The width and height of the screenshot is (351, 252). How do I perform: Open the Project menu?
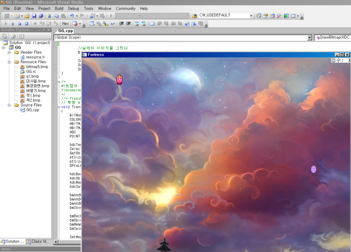pyautogui.click(x=44, y=9)
